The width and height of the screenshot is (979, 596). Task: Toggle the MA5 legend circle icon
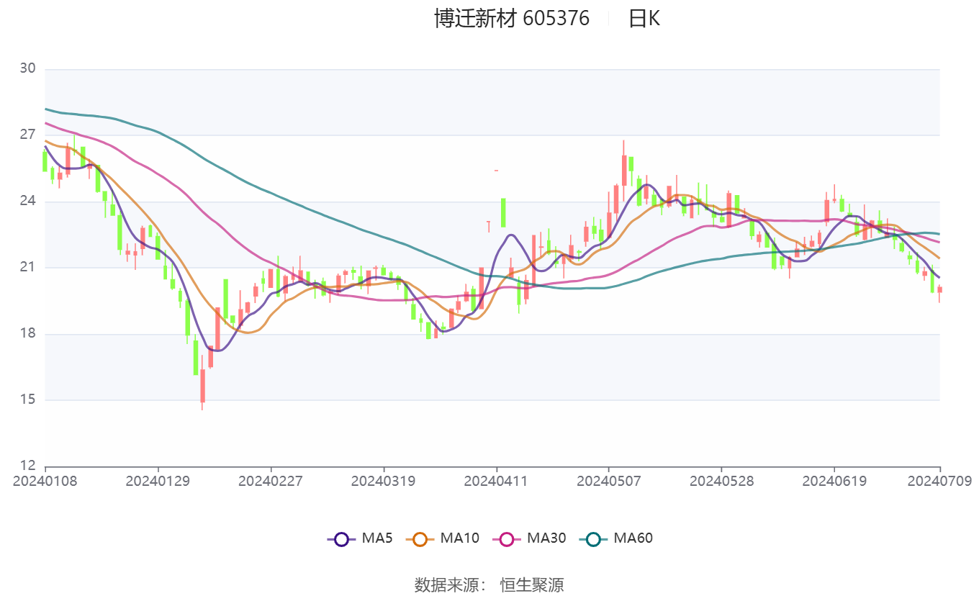coord(341,538)
